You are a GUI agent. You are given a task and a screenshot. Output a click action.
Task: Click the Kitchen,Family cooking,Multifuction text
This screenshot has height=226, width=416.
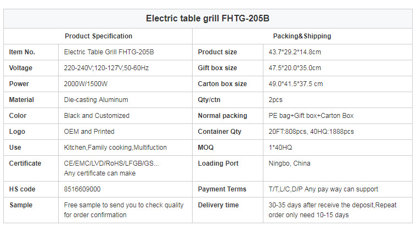(115, 148)
